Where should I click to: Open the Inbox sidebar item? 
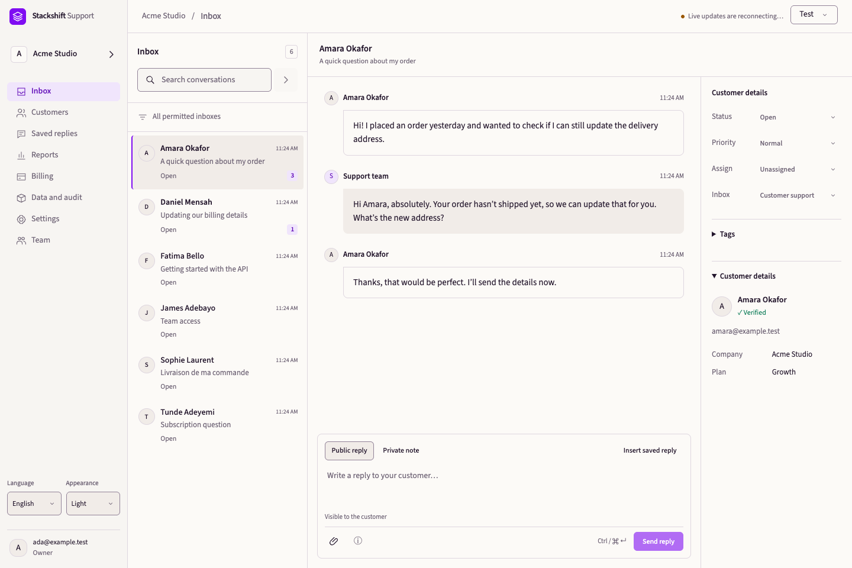(63, 92)
